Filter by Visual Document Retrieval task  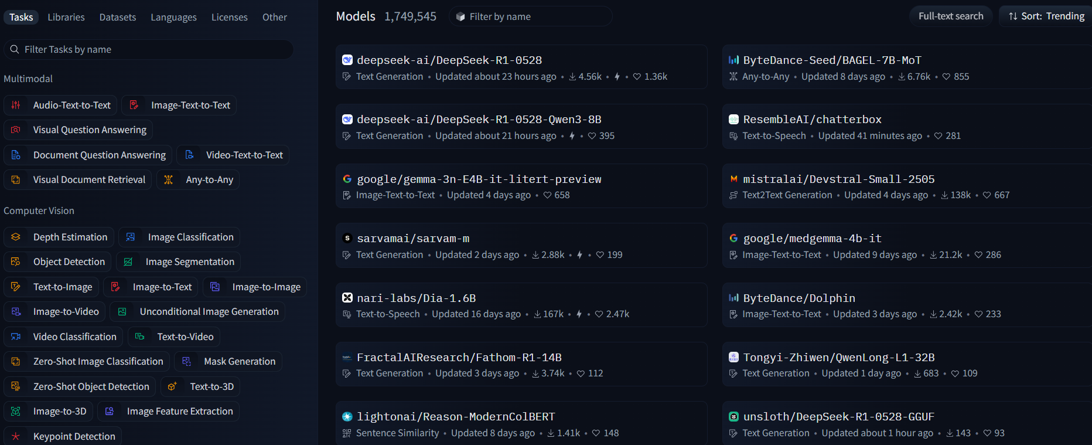coord(77,179)
